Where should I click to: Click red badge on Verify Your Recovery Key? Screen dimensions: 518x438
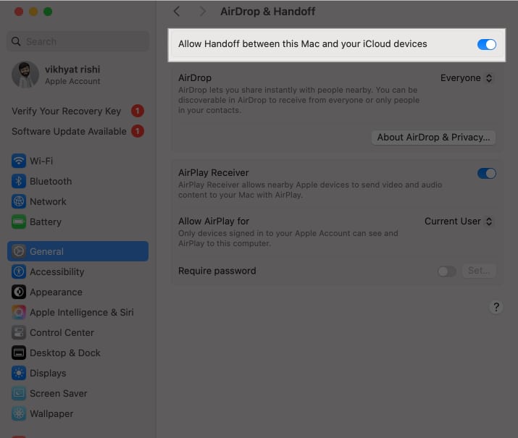[x=138, y=111]
